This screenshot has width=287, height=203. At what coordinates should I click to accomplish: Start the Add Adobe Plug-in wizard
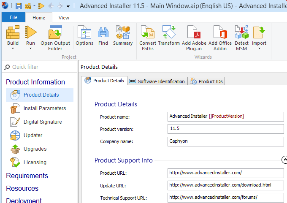coord(194,33)
